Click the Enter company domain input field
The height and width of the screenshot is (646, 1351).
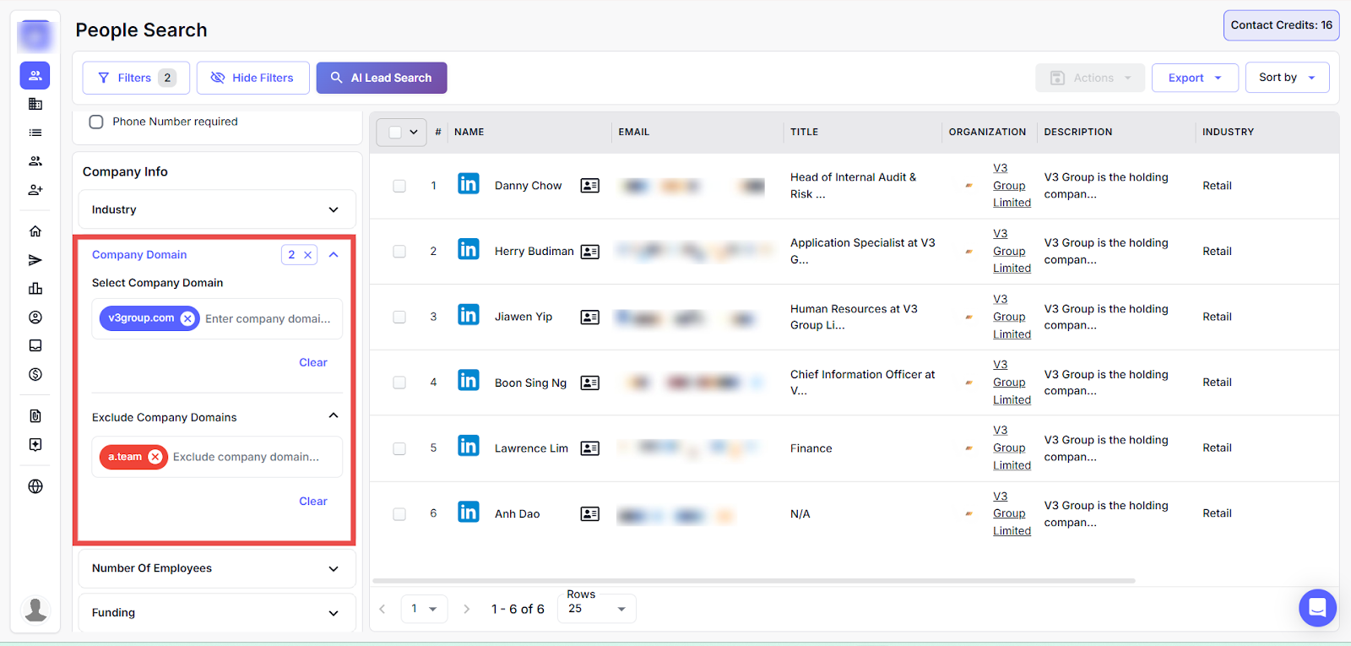tap(269, 318)
